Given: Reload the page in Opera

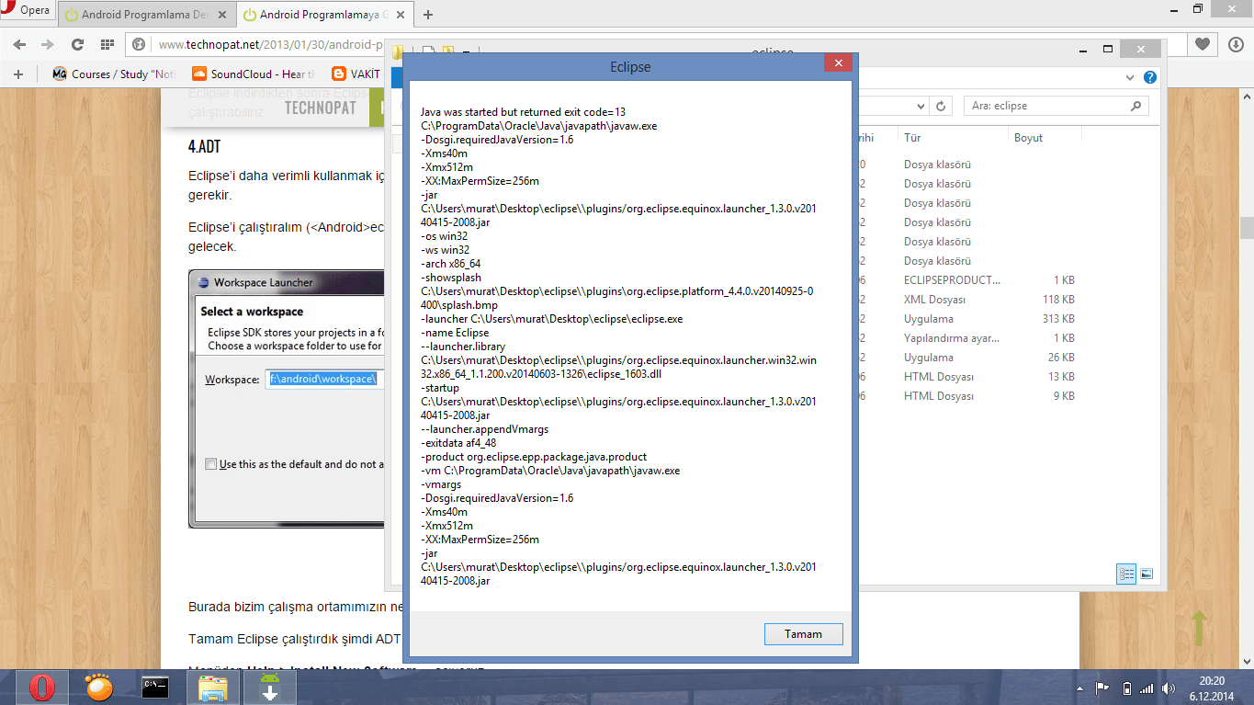Looking at the screenshot, I should 77,44.
